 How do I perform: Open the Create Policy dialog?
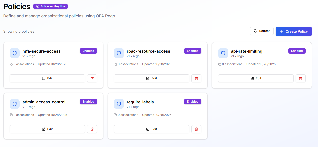tap(294, 31)
